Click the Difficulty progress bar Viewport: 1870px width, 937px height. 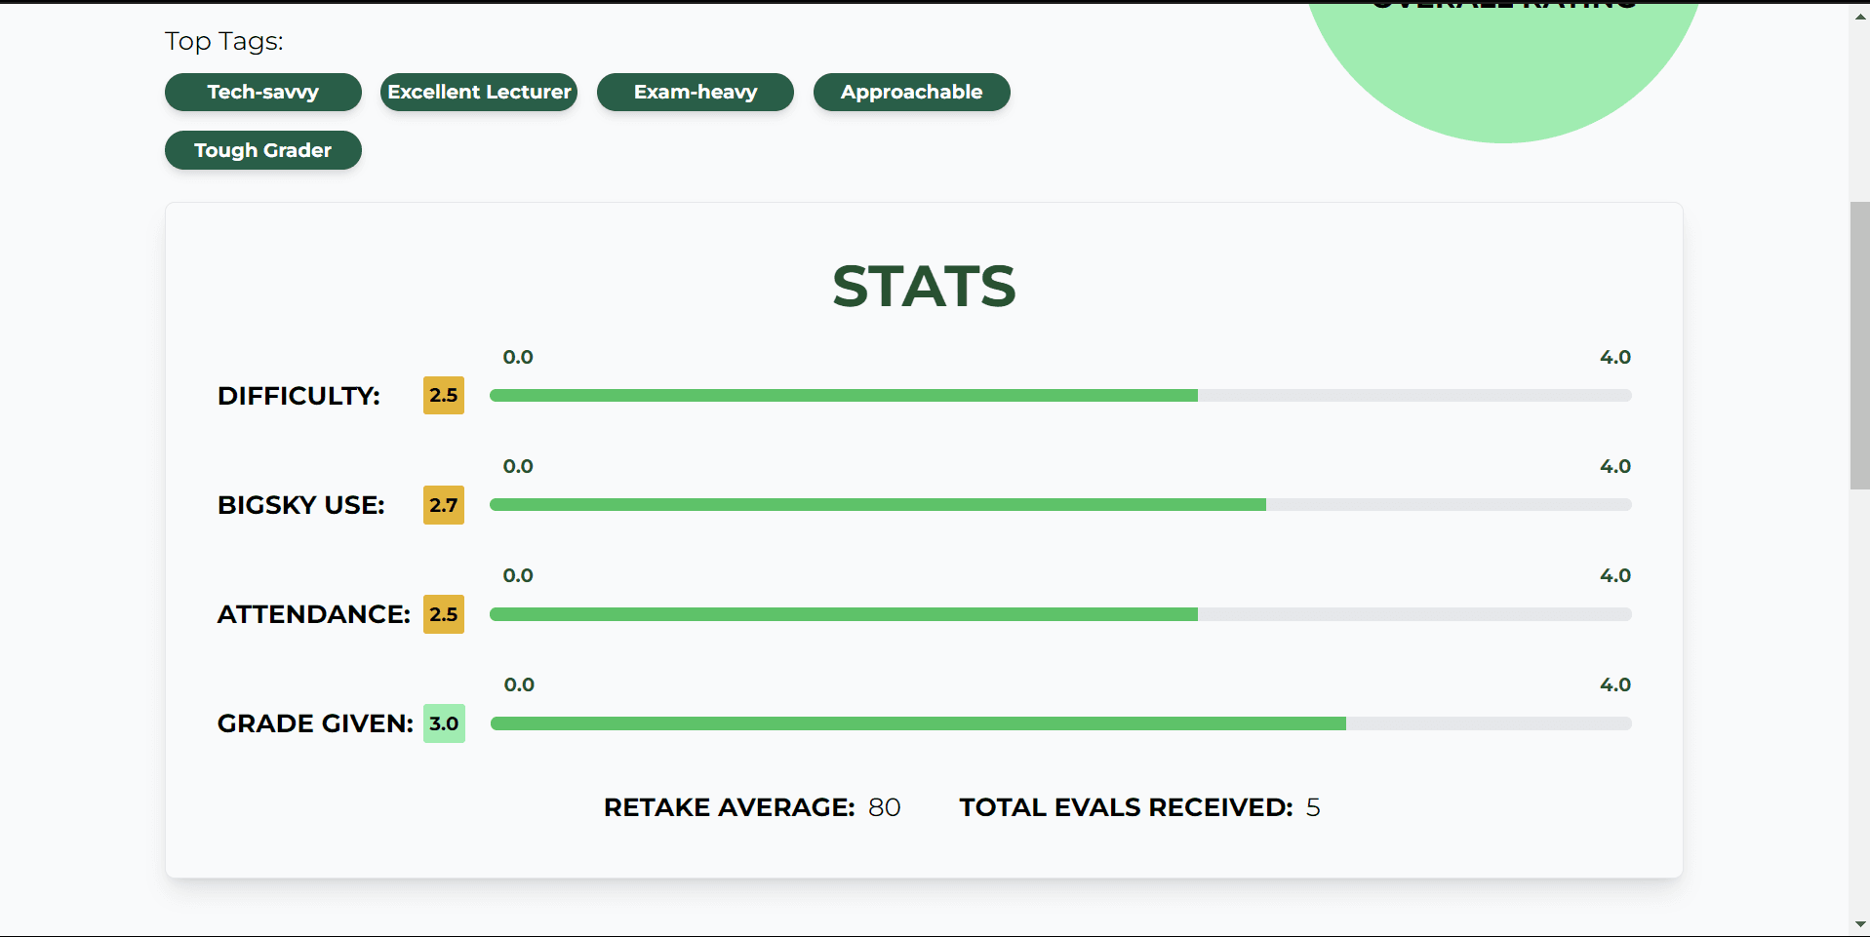click(1061, 395)
